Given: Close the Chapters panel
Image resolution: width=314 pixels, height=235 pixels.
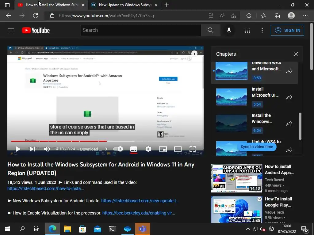Looking at the screenshot, I should pyautogui.click(x=296, y=54).
